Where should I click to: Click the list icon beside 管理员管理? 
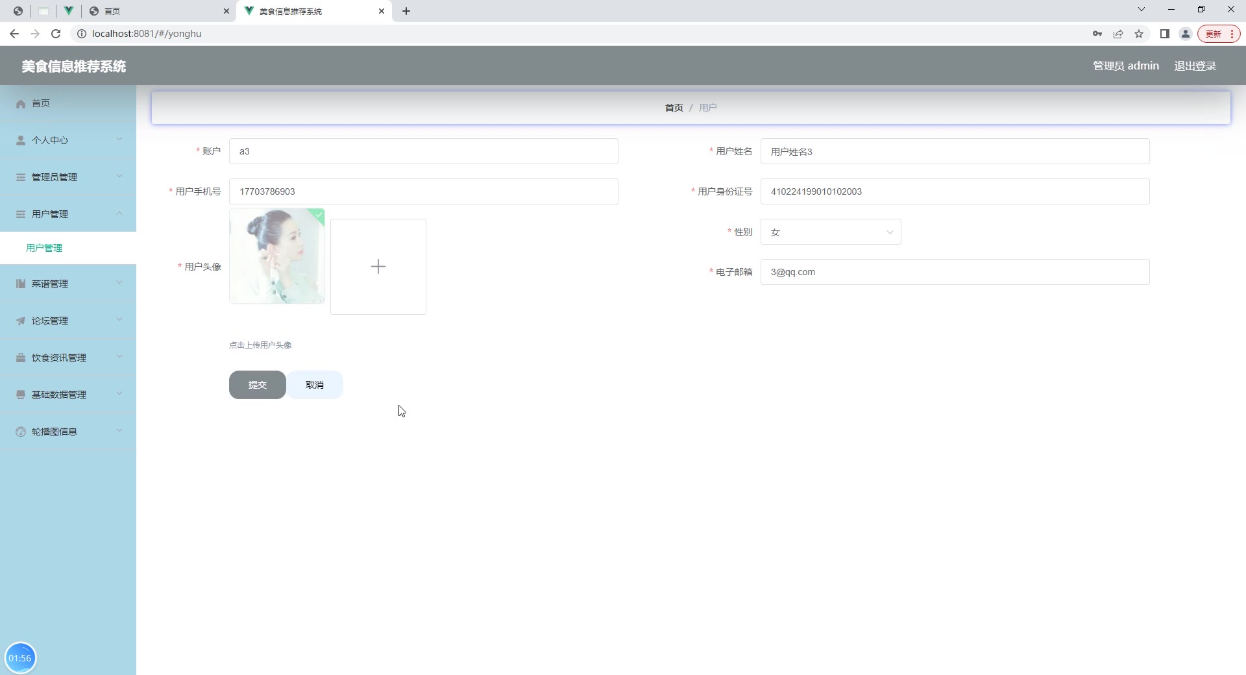point(21,177)
